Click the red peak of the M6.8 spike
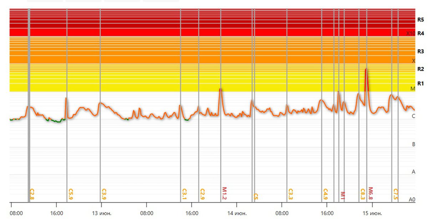The width and height of the screenshot is (428, 219). 366,70
